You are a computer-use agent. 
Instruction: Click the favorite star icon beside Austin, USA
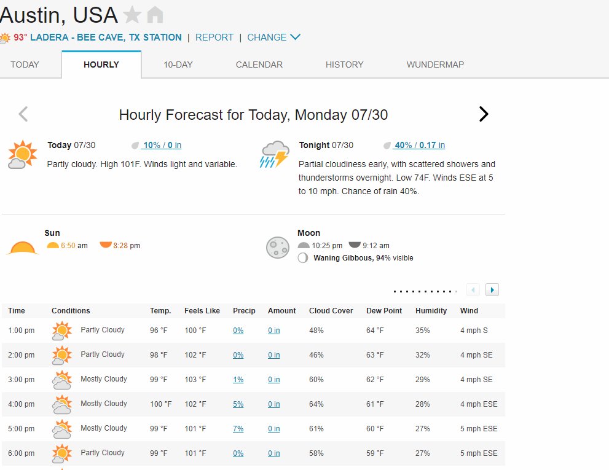pyautogui.click(x=132, y=15)
